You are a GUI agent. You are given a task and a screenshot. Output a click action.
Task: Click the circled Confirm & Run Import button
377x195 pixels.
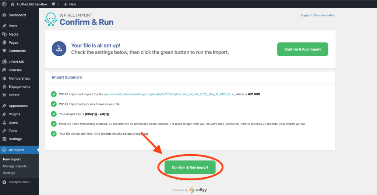[190, 167]
